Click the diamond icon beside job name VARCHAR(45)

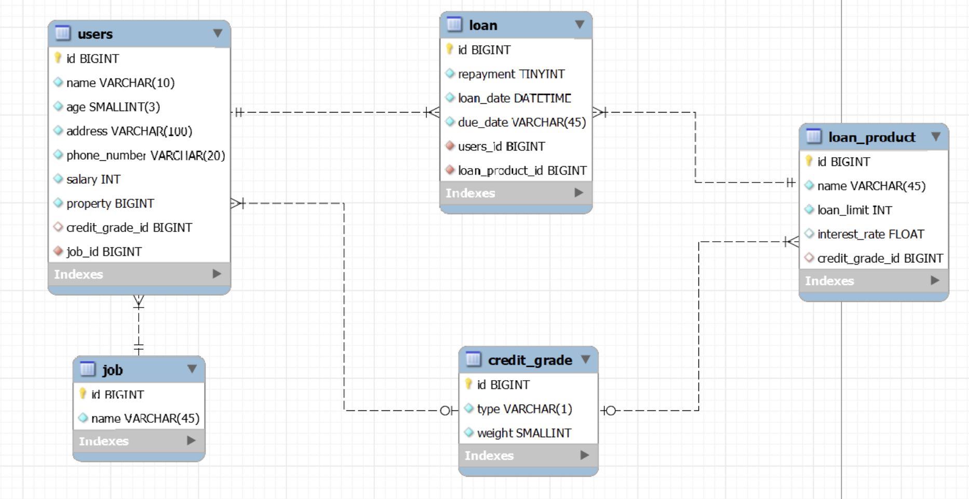coord(83,418)
